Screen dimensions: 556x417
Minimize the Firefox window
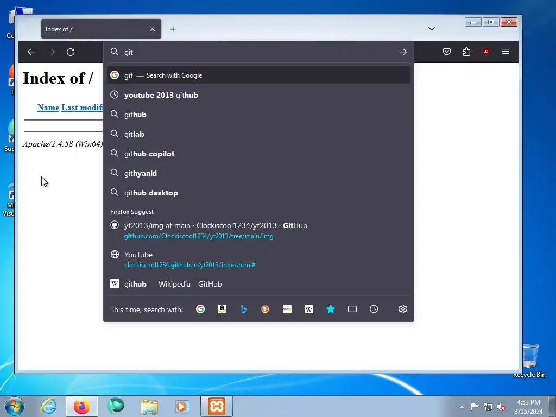coord(473,22)
